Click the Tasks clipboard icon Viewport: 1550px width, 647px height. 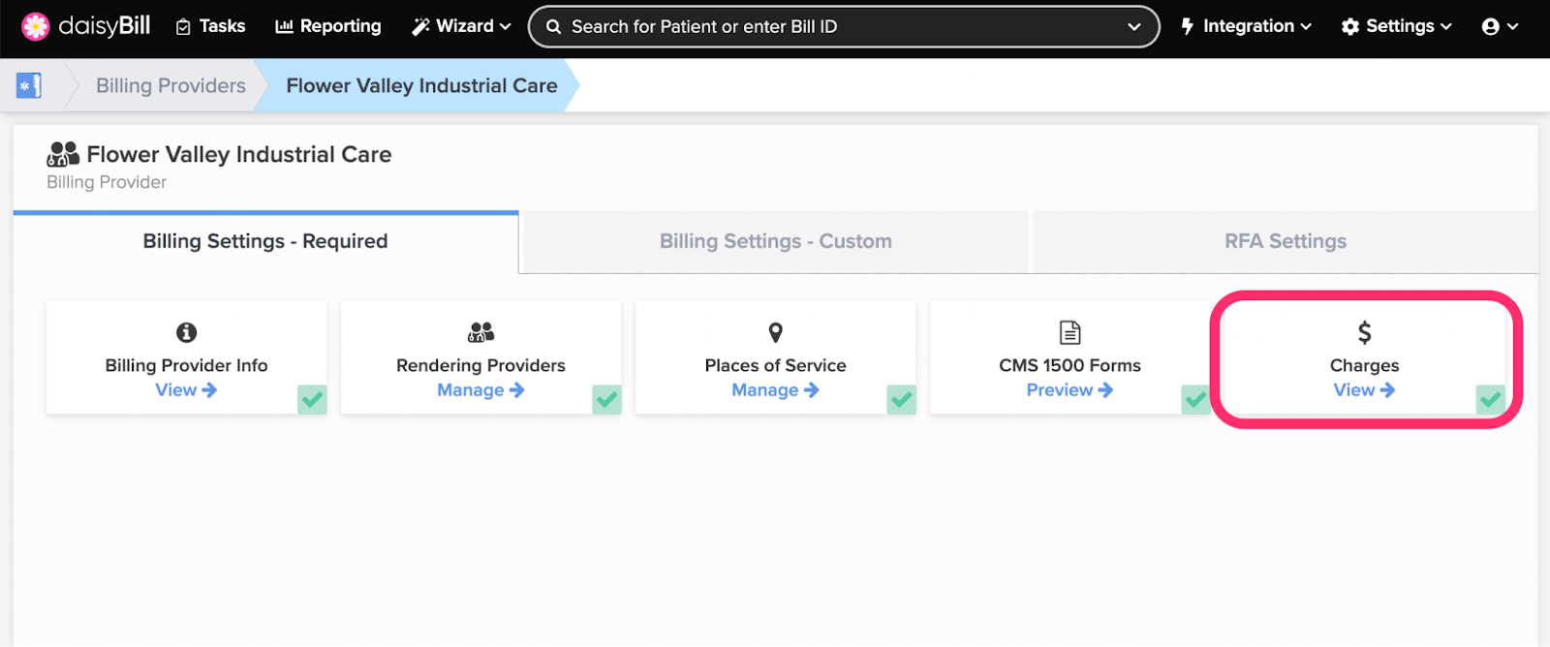(183, 27)
